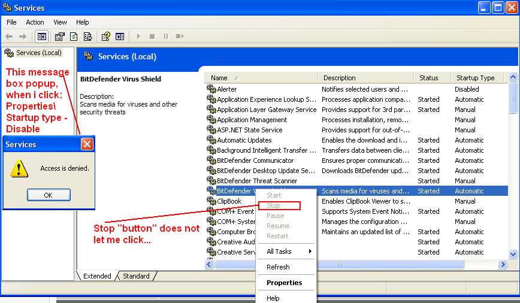Click the vertical scrollbar thumb

coord(513,98)
